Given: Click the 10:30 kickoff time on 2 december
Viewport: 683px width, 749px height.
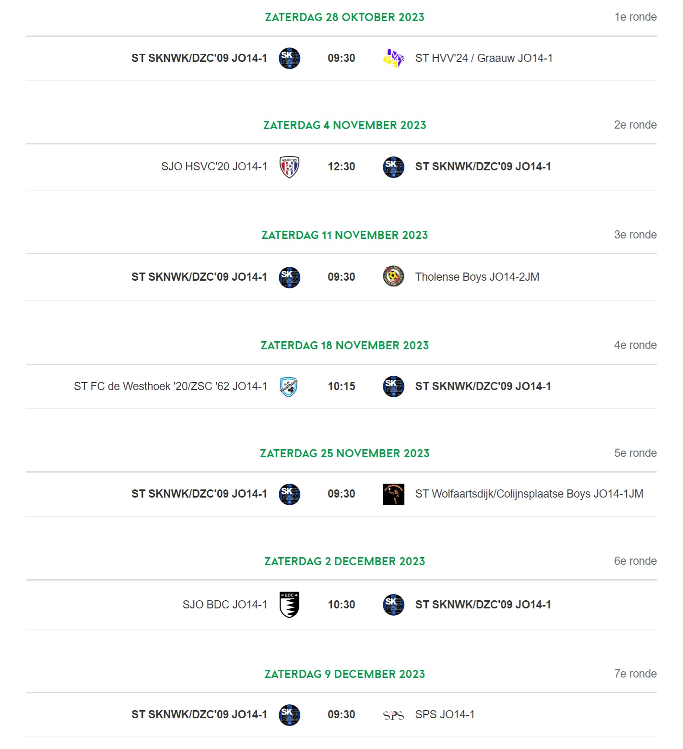Looking at the screenshot, I should tap(341, 605).
